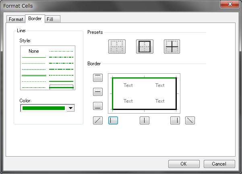Open the Color dropdown arrow
This screenshot has height=174, width=242.
(71, 108)
